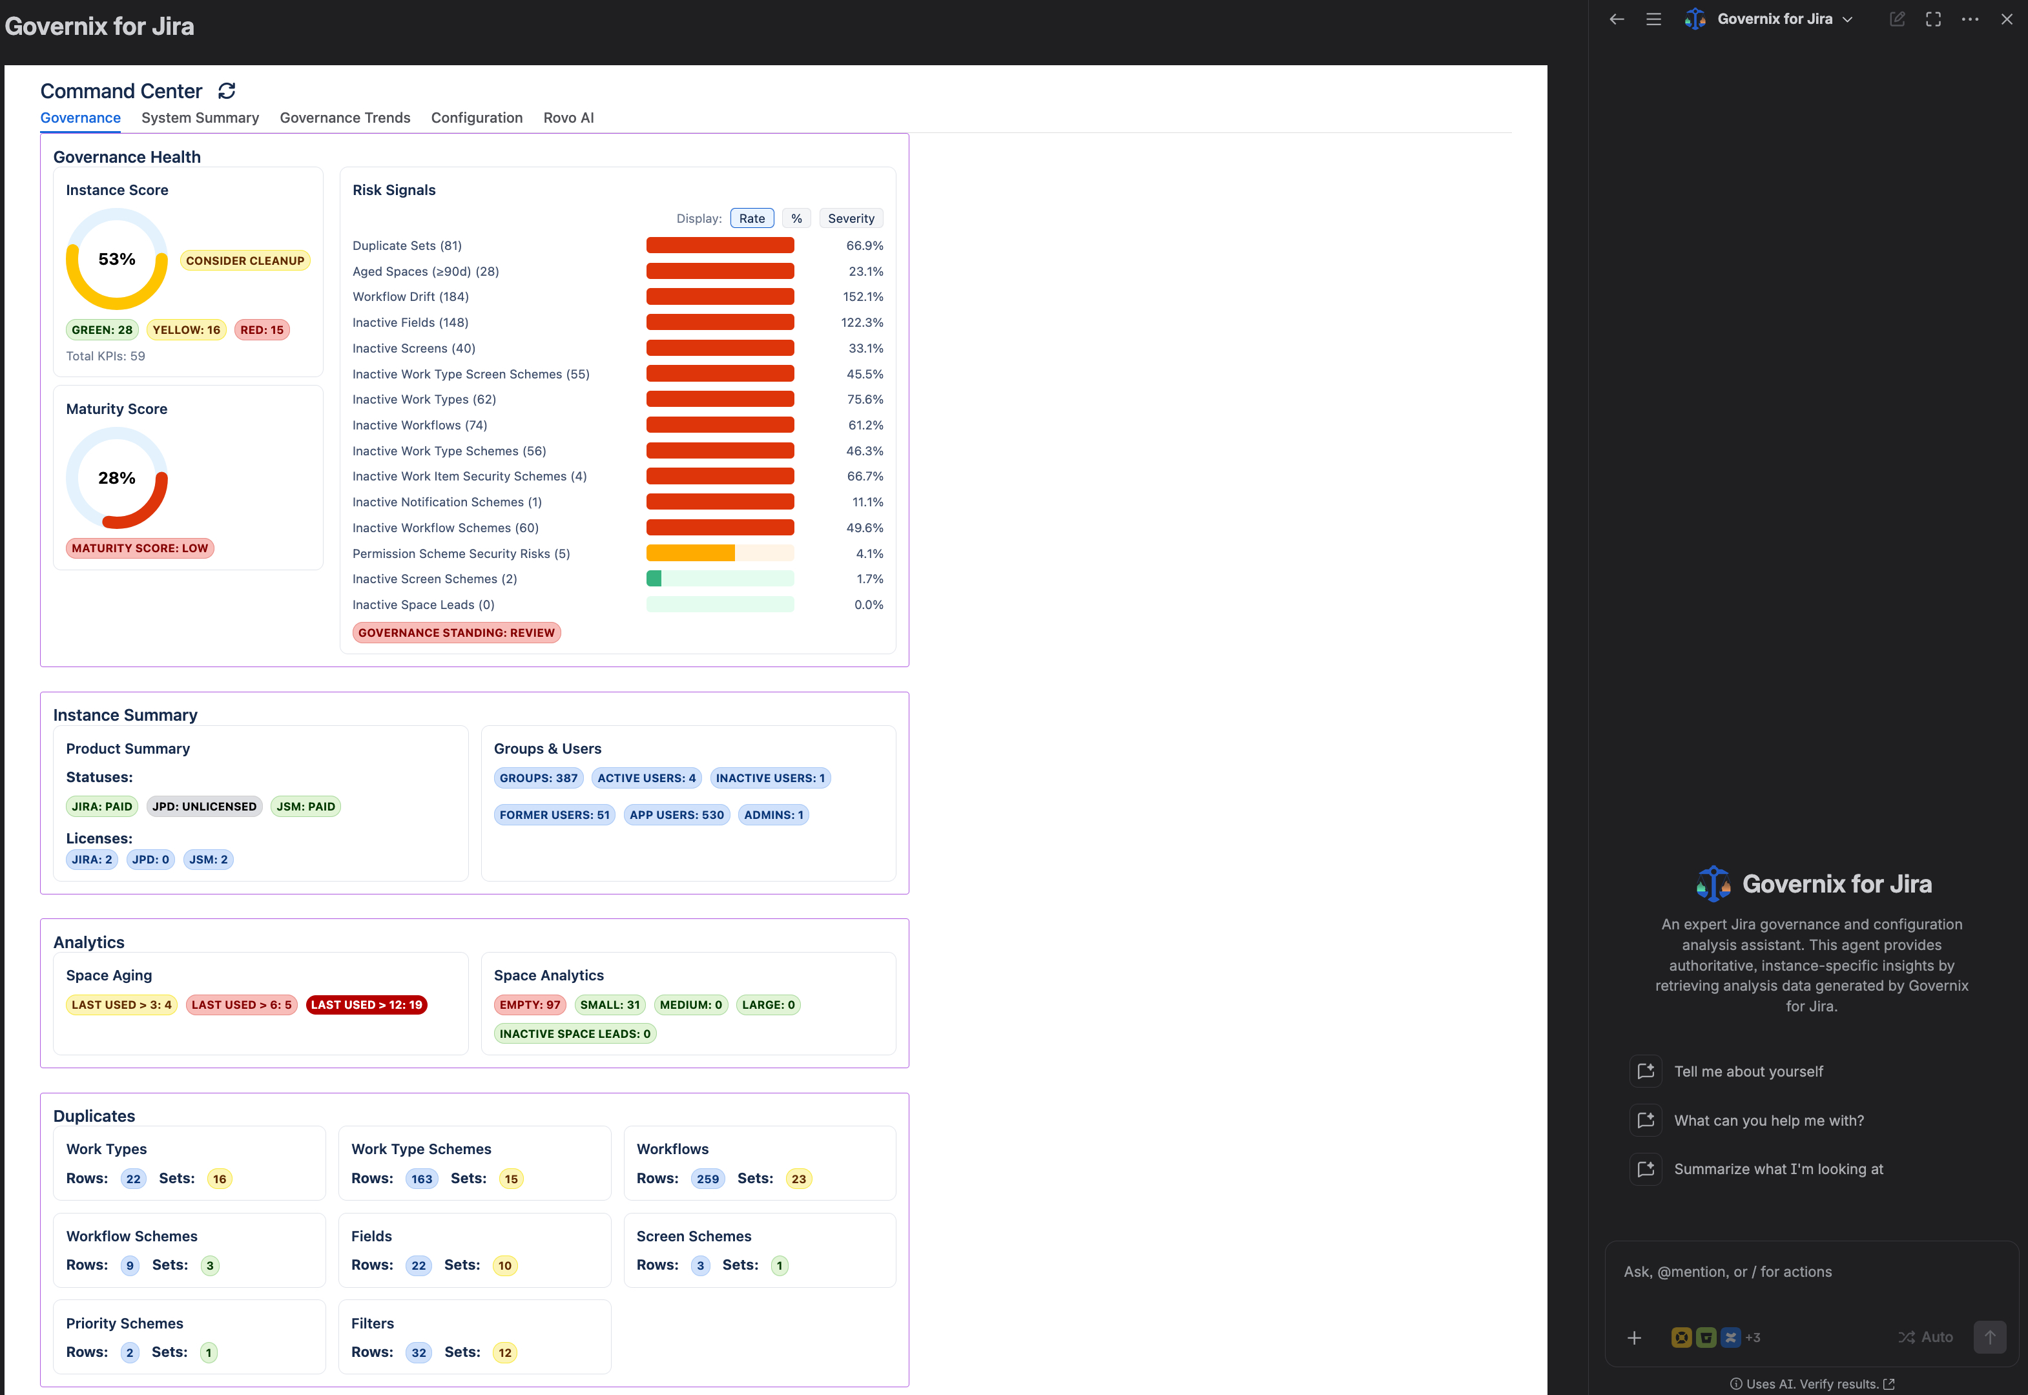Go back in Rovo chat panel

click(1617, 19)
